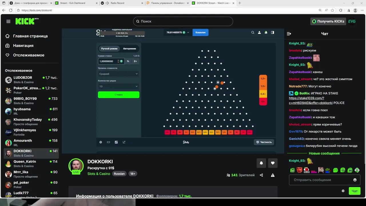Image resolution: width=366 pixels, height=206 pixels.
Task: Click the Stake notifications bell in stream
Action: tap(266, 33)
